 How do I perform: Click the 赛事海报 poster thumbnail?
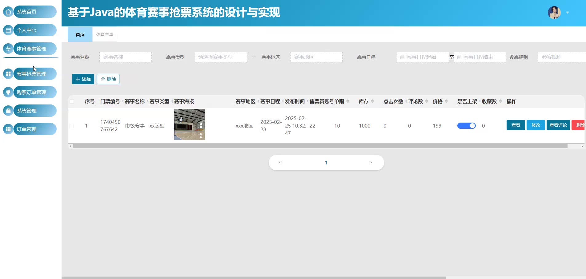[x=190, y=125]
